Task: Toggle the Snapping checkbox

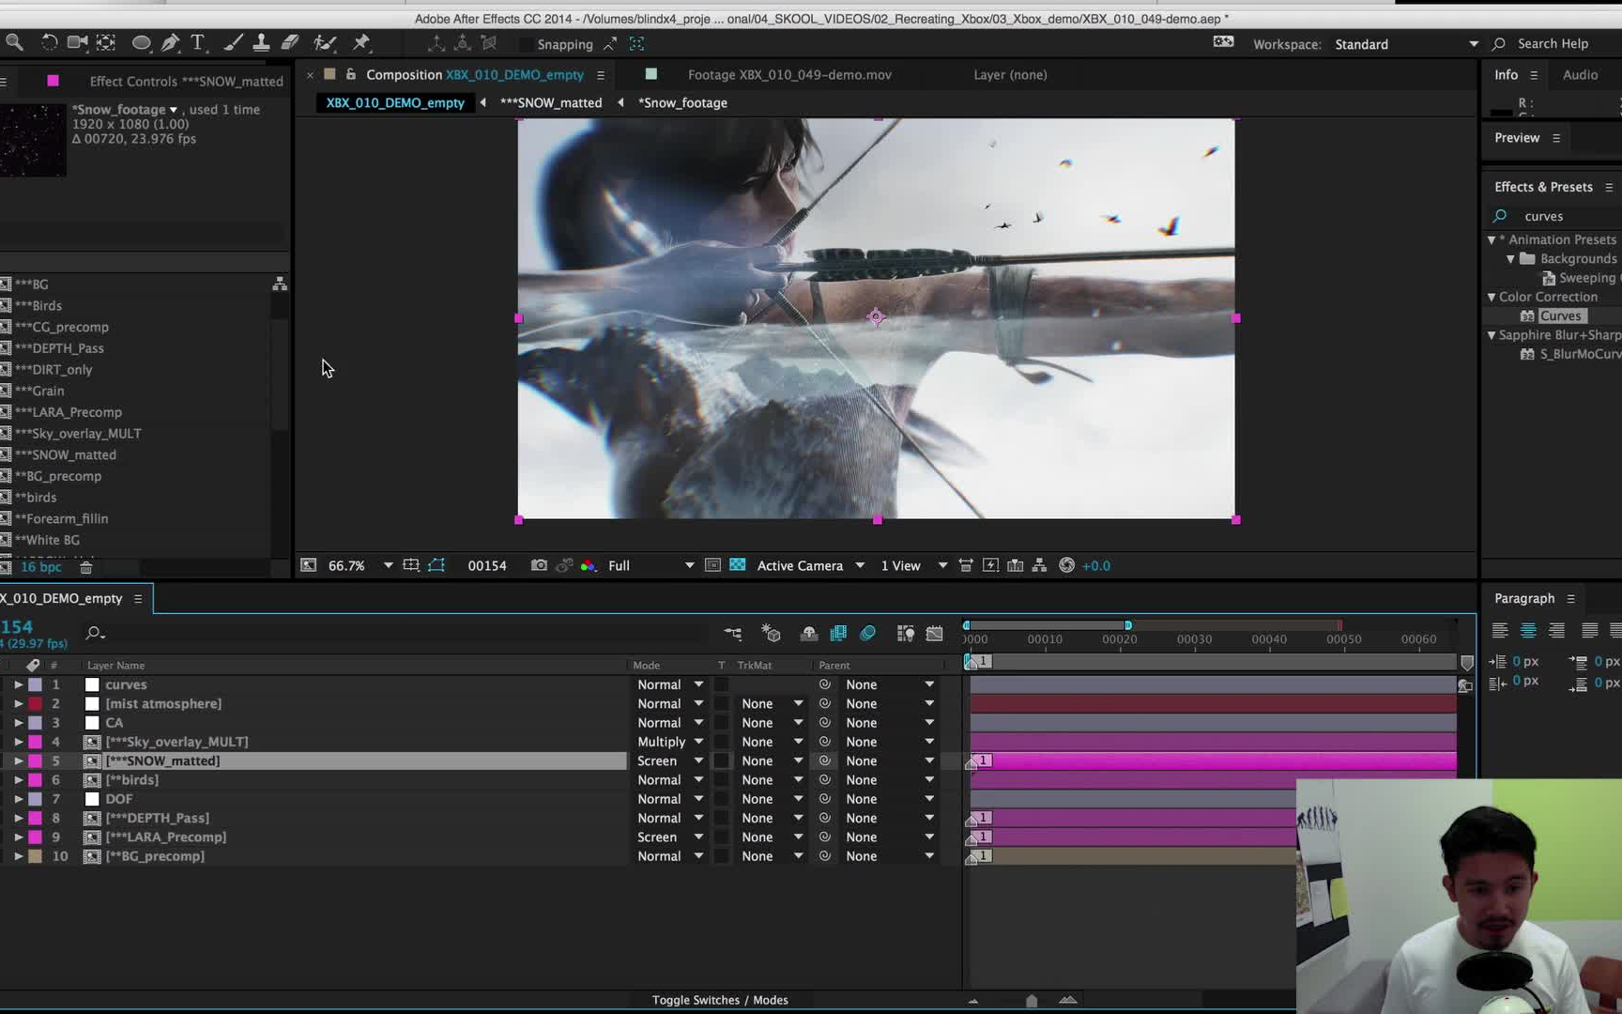Action: pos(526,44)
